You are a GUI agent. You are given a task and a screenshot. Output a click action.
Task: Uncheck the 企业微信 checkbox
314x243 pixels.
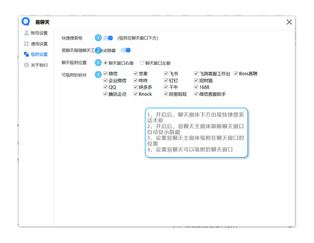(x=105, y=81)
